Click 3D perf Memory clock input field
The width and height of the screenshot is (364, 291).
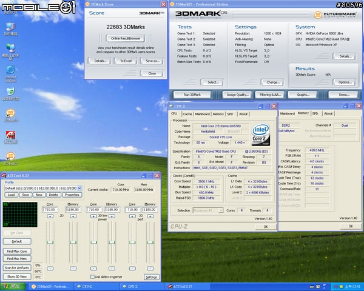[x=150, y=210]
